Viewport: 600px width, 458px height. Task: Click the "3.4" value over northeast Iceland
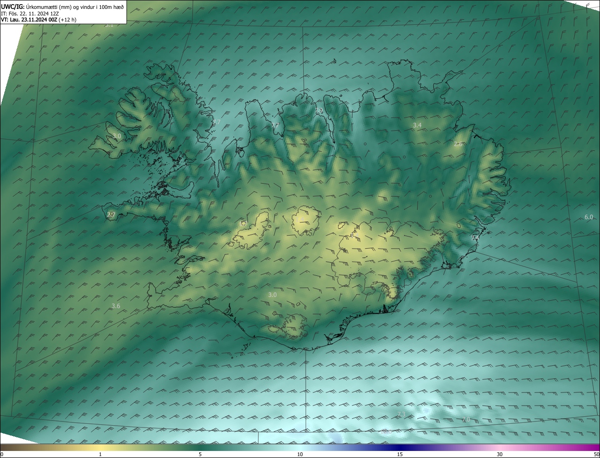tap(417, 125)
